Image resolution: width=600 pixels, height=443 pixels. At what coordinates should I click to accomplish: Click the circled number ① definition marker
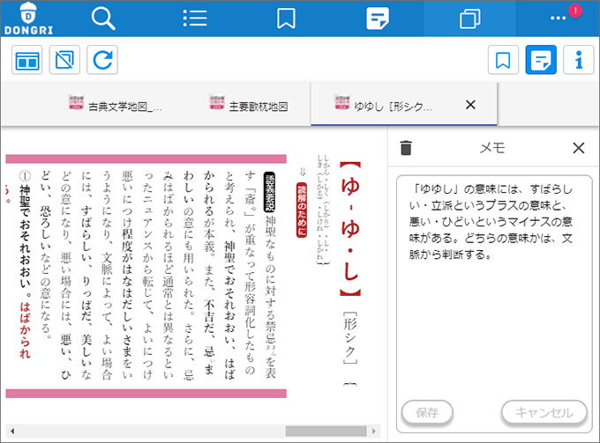[x=25, y=176]
